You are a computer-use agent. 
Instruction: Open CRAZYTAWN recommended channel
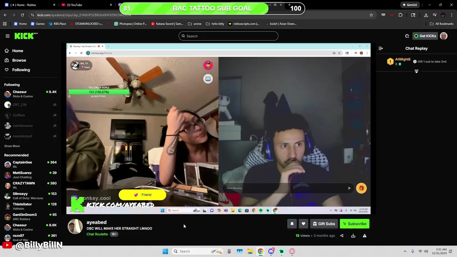point(31,186)
